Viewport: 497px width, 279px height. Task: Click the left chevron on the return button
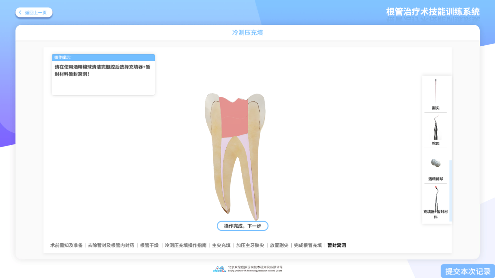tap(20, 12)
